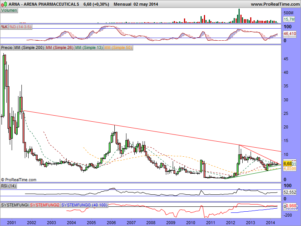Select the SYSTEMFUNGI3 (40 100) label
This screenshot has height=226, width=301.
84,205
